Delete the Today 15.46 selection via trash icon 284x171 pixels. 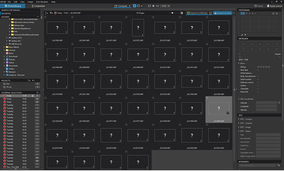tap(33, 96)
